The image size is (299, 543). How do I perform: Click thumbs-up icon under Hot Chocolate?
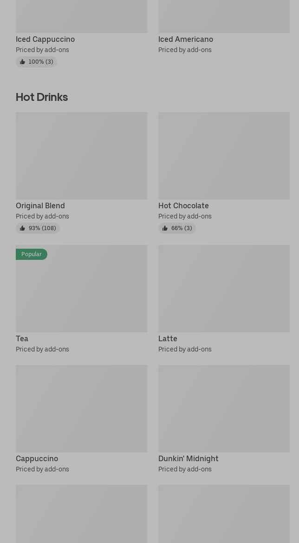(165, 228)
